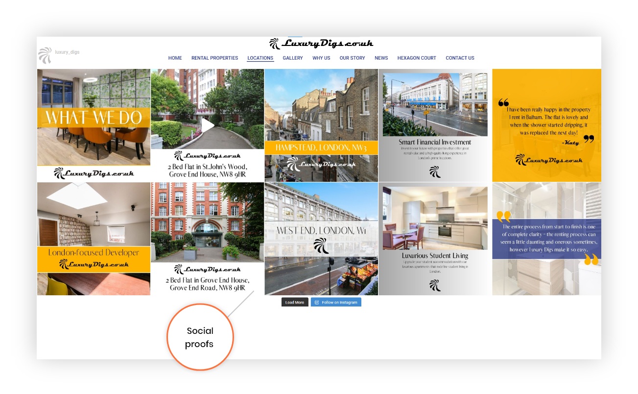This screenshot has height=394, width=638.
Task: Open the What We Do post
Action: [94, 125]
